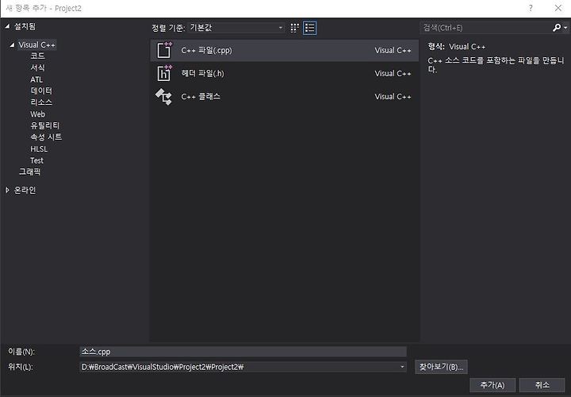Collapse the Visual C++ tree node
Viewport: 571px width, 397px height.
[x=12, y=44]
